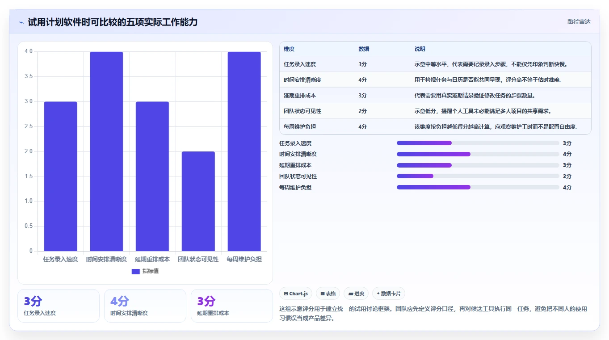Select the 进度 tag
609x340 pixels.
pyautogui.click(x=356, y=294)
